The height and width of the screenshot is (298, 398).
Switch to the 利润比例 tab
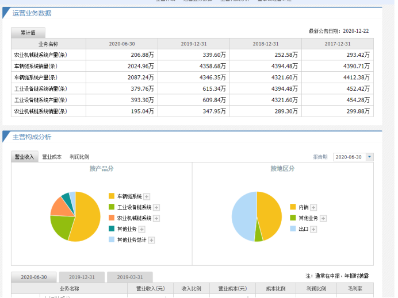point(79,157)
